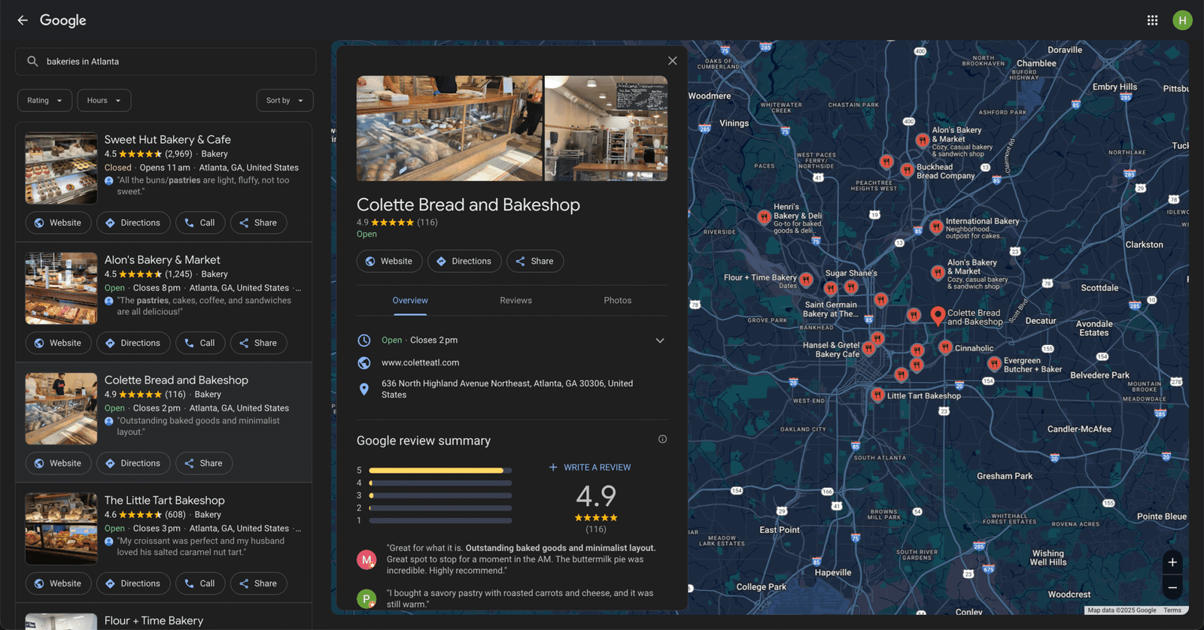This screenshot has width=1204, height=630.
Task: Get Directions to Alon's Bakery & Market
Action: tap(133, 344)
